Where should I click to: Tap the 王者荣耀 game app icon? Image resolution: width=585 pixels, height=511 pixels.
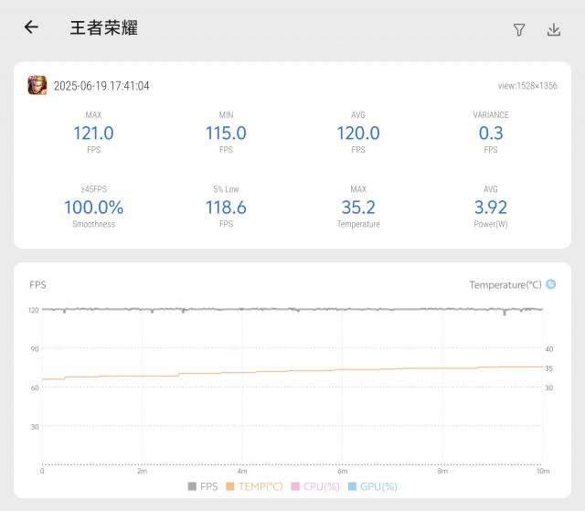point(37,86)
